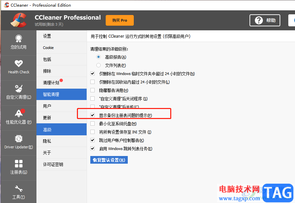This screenshot has height=203, width=295.
Task: Click the 帮助 help button
Action: coord(265,20)
